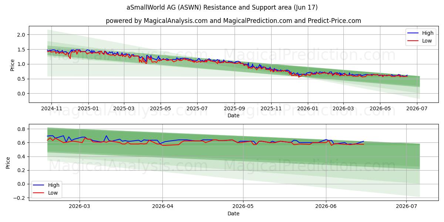Click the top chart x-axis label '2026-01'
This screenshot has height=222, width=444.
308,108
